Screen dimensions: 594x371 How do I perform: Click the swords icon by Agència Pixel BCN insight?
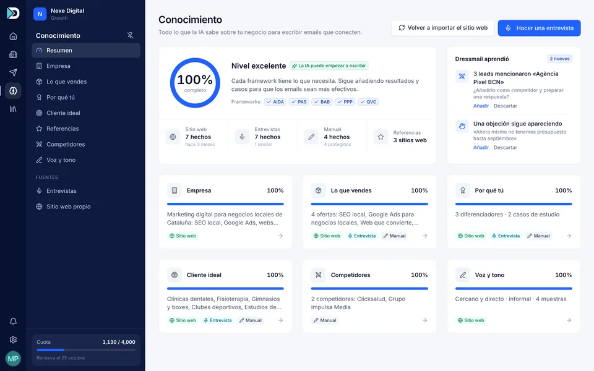click(x=462, y=76)
